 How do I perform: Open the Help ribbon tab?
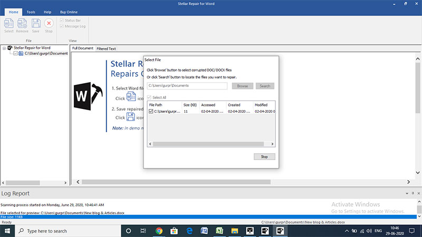tap(47, 12)
